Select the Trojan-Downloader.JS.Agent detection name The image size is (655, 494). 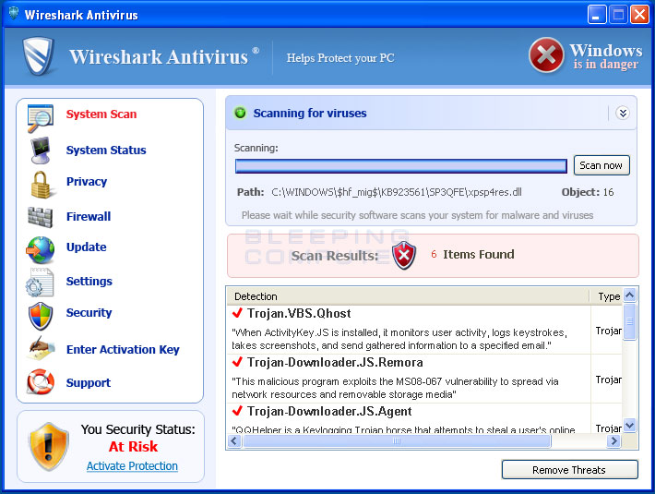pos(329,411)
